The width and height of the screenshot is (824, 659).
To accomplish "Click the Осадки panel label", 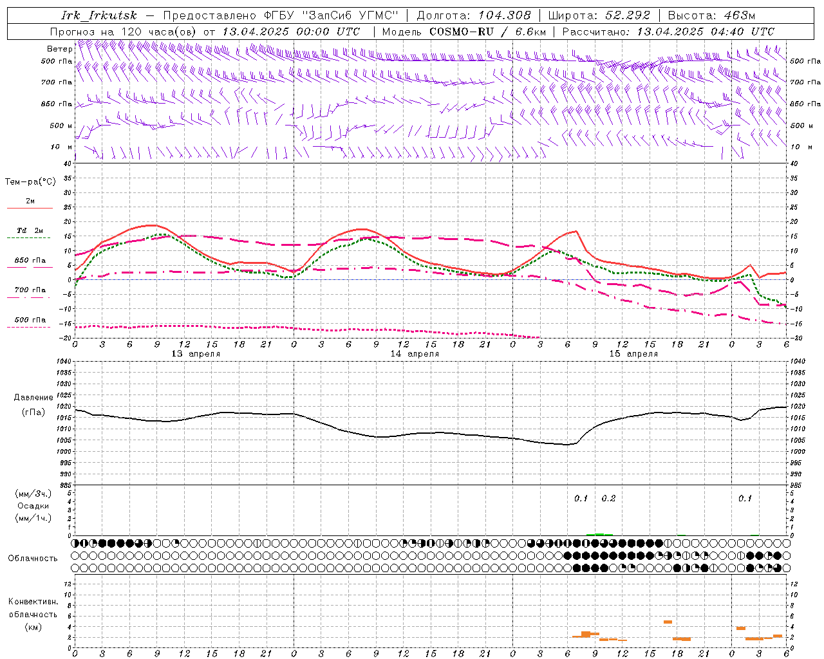I will pyautogui.click(x=33, y=506).
